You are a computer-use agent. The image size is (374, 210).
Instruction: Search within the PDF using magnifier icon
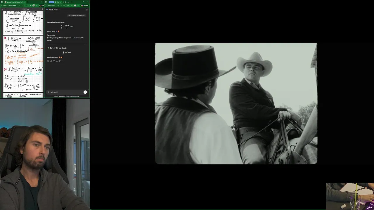[42, 9]
